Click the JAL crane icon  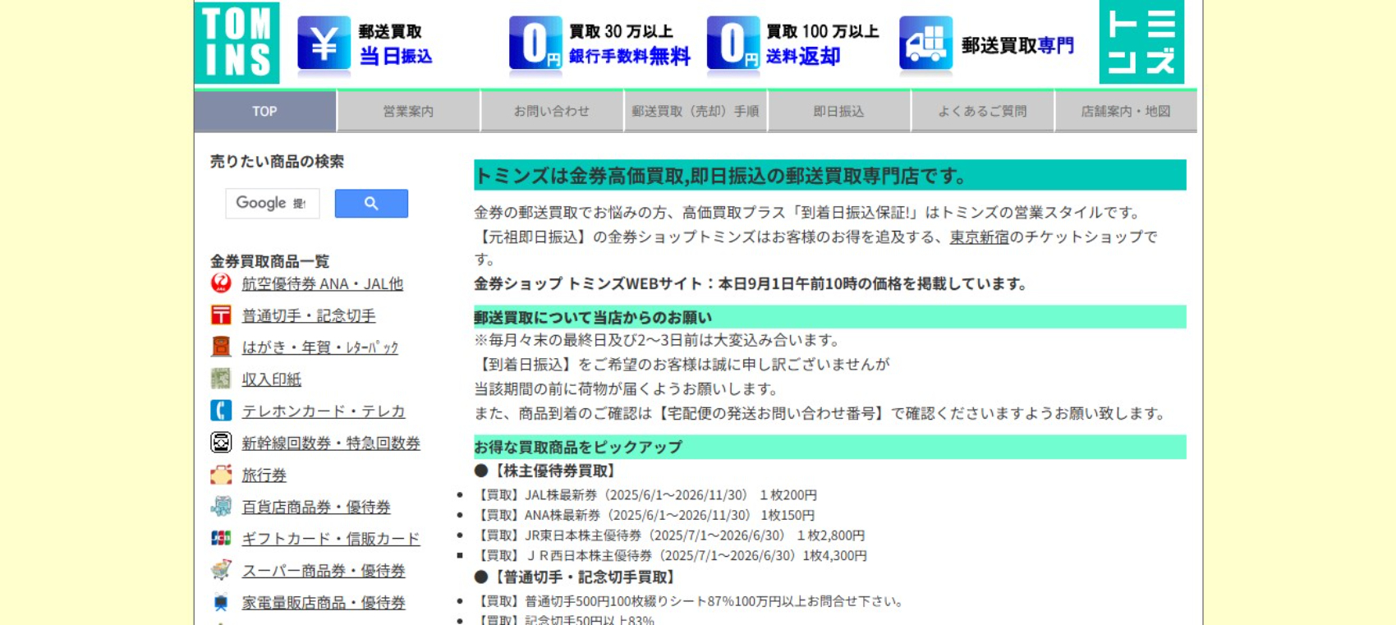click(221, 283)
